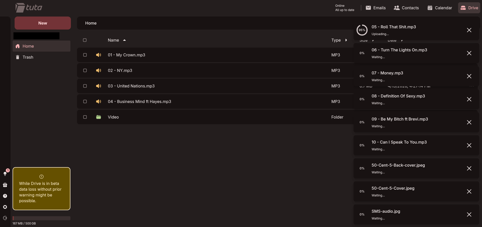
Task: Click the storage usage progress bar
Action: [x=41, y=218]
